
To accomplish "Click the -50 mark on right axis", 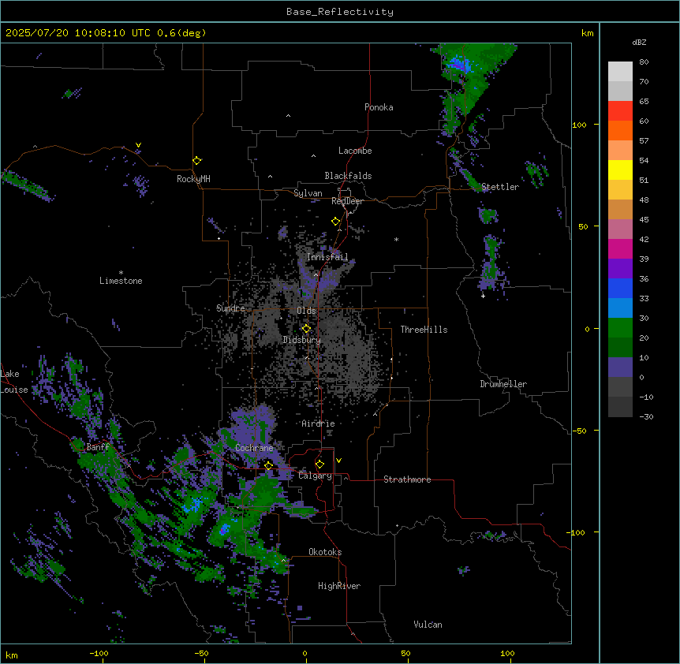I will pyautogui.click(x=579, y=431).
